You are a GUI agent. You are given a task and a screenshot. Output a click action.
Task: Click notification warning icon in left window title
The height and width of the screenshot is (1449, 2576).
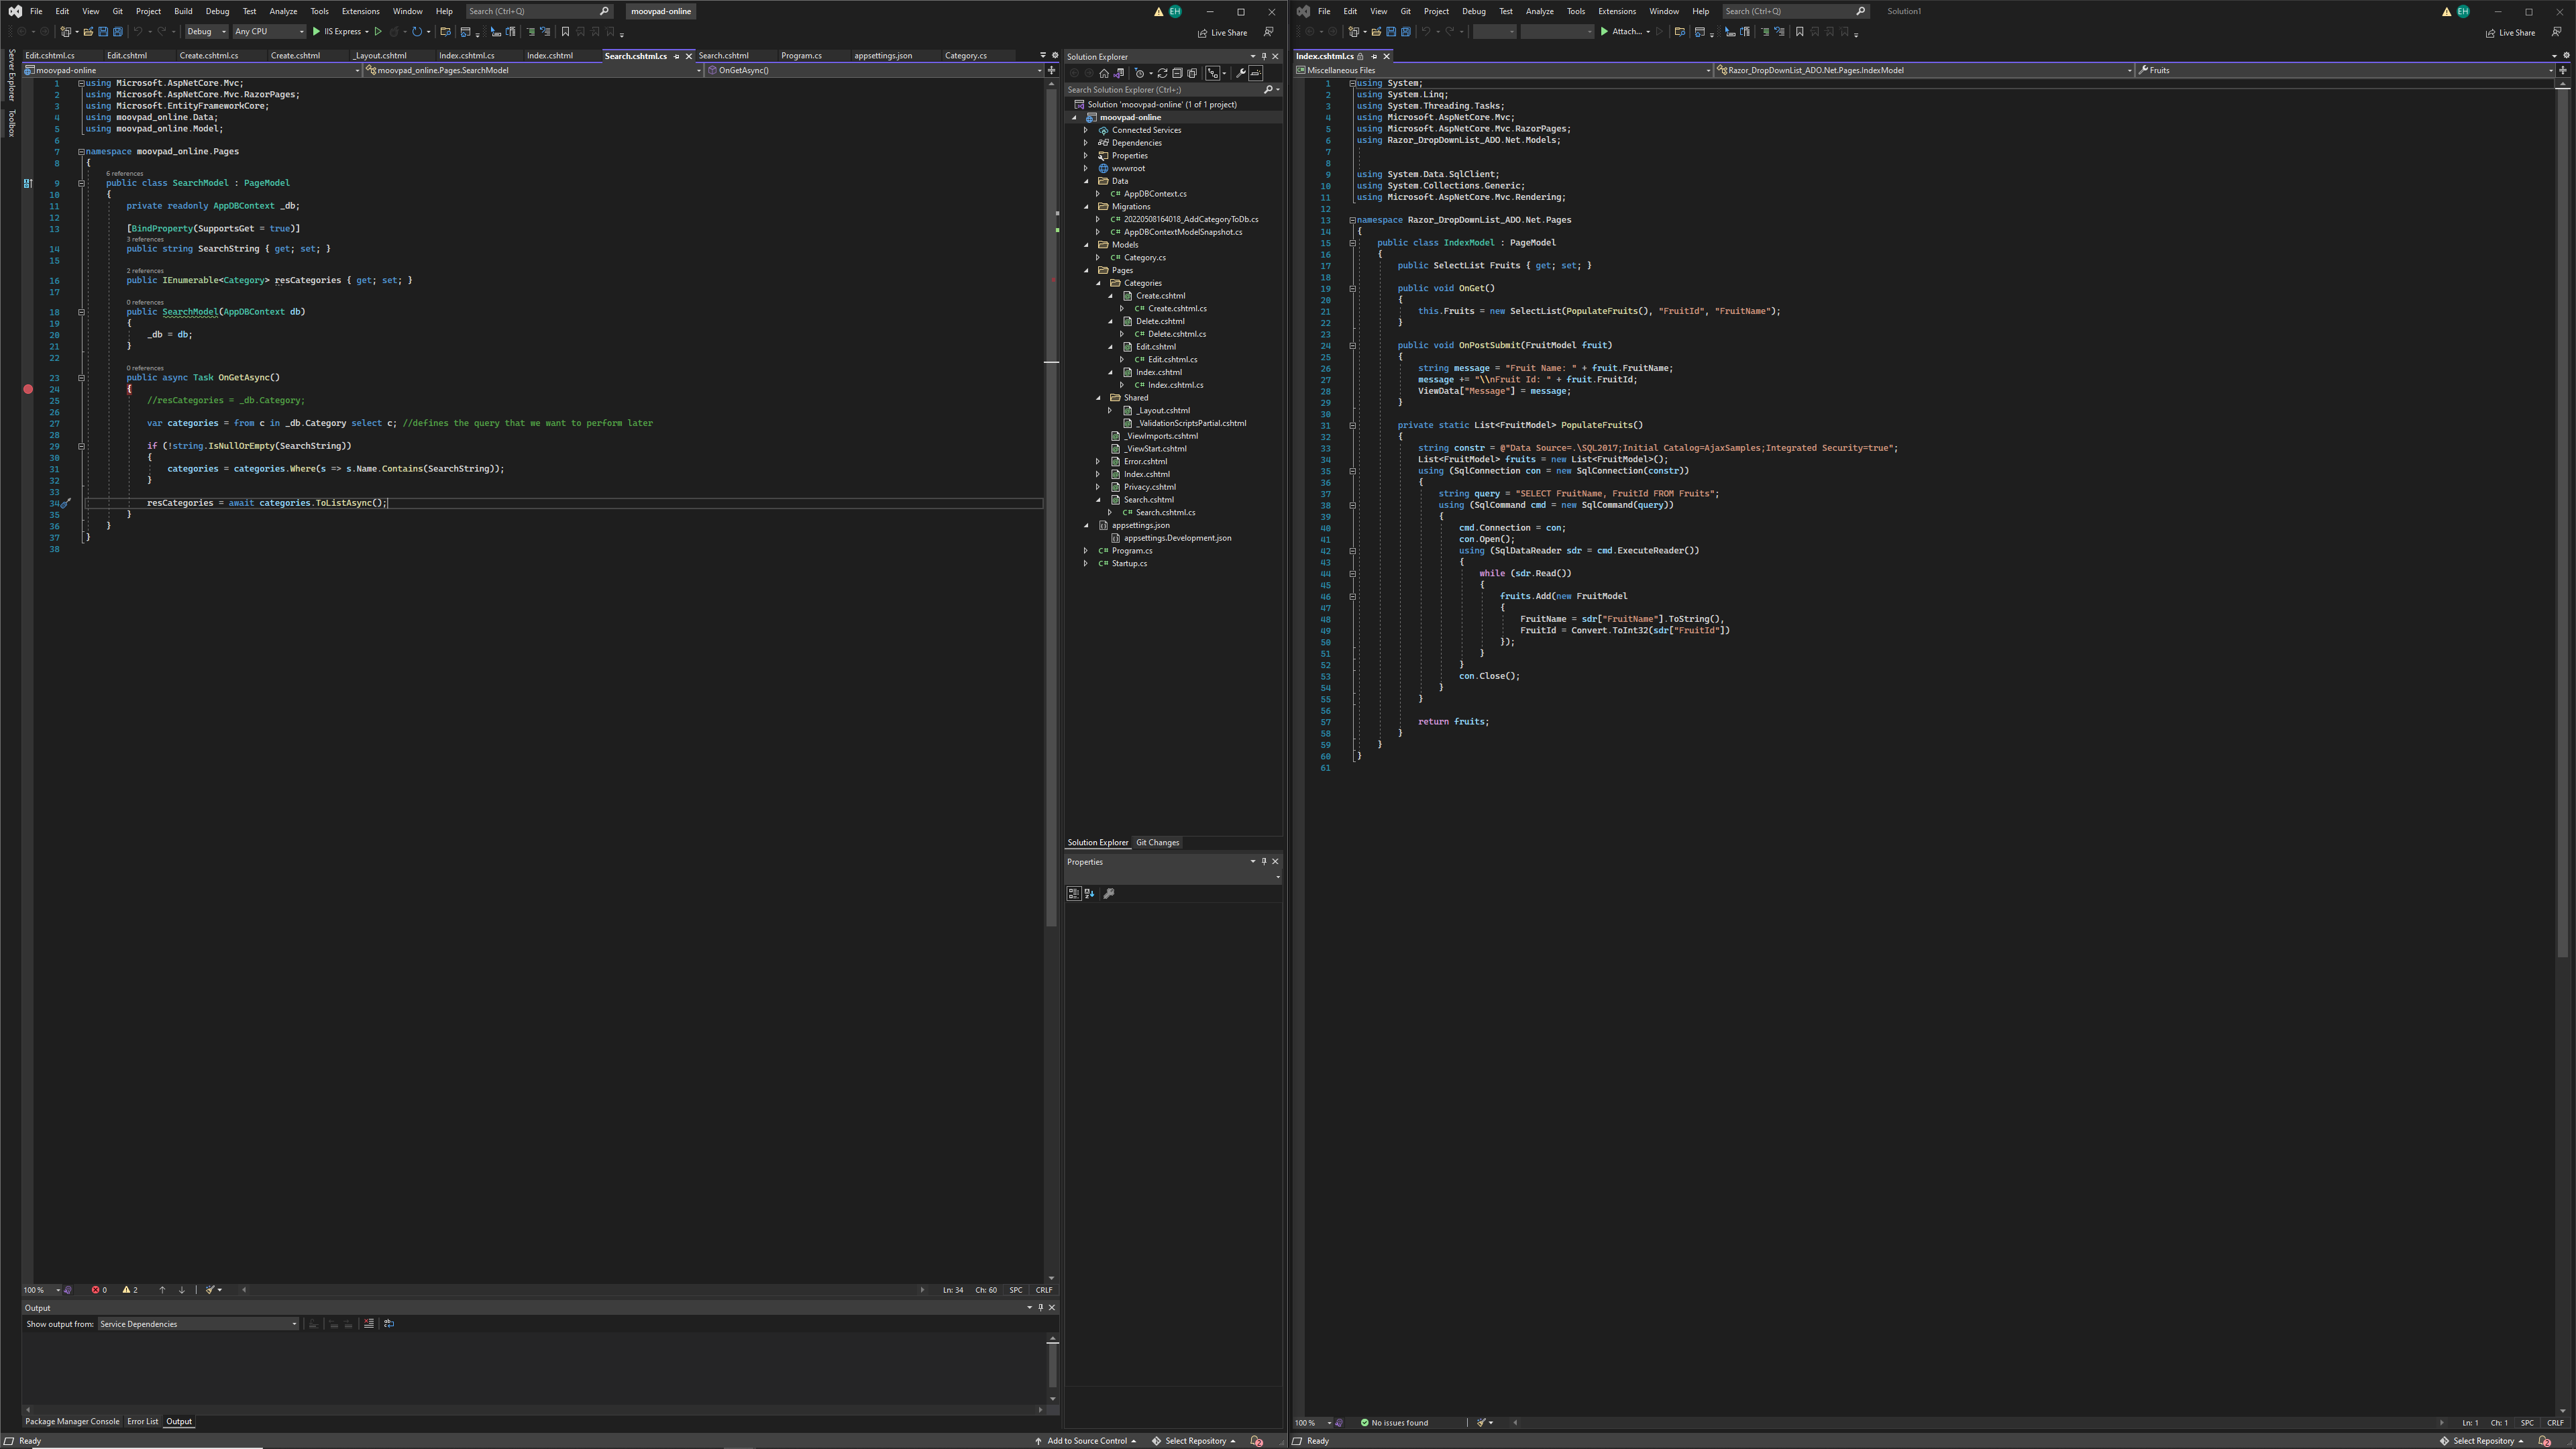point(1158,12)
